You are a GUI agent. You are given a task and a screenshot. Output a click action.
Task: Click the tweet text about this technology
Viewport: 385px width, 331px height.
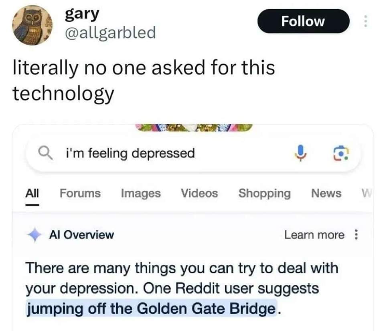(x=144, y=80)
